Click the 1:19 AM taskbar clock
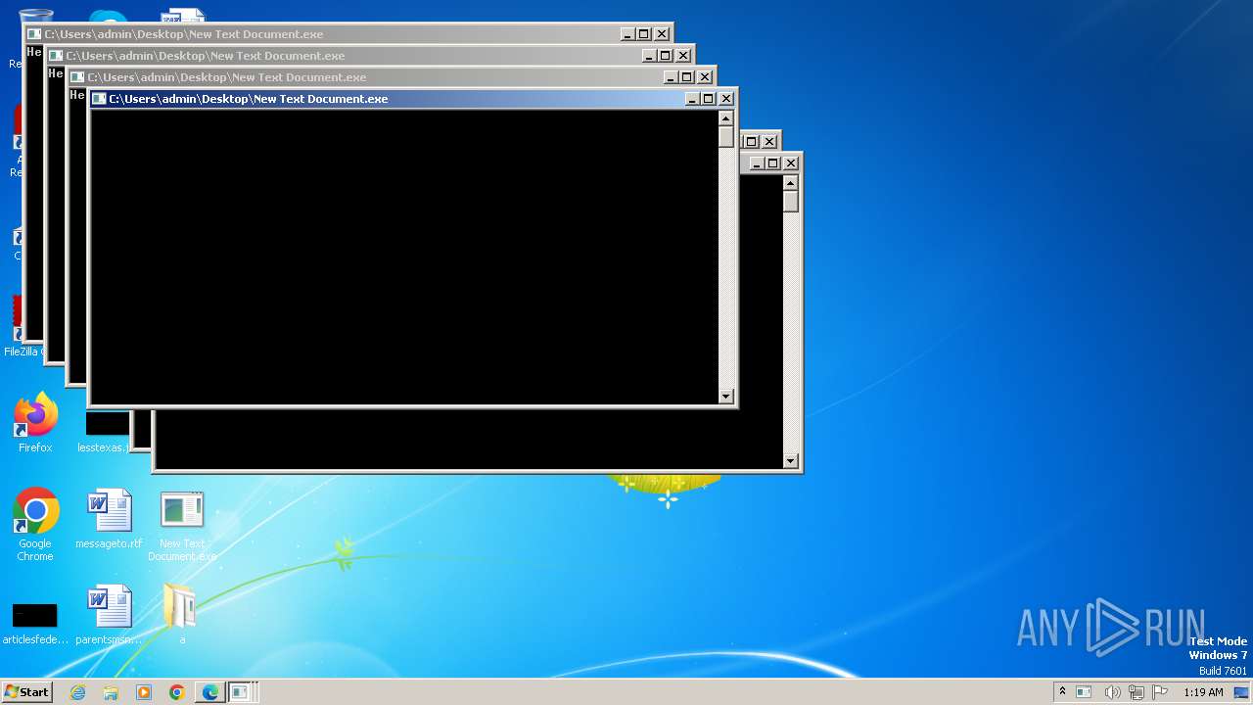Screen dimensions: 1253x705 (1203, 692)
